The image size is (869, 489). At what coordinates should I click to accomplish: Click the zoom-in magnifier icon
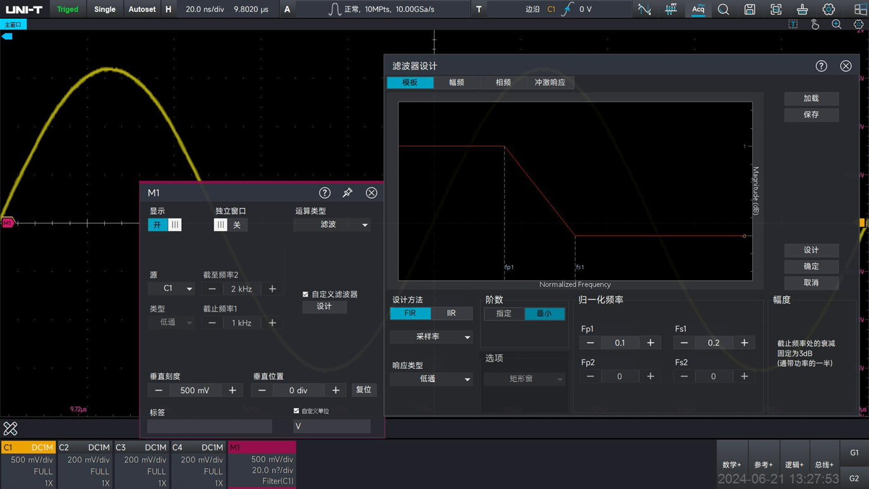click(x=837, y=25)
